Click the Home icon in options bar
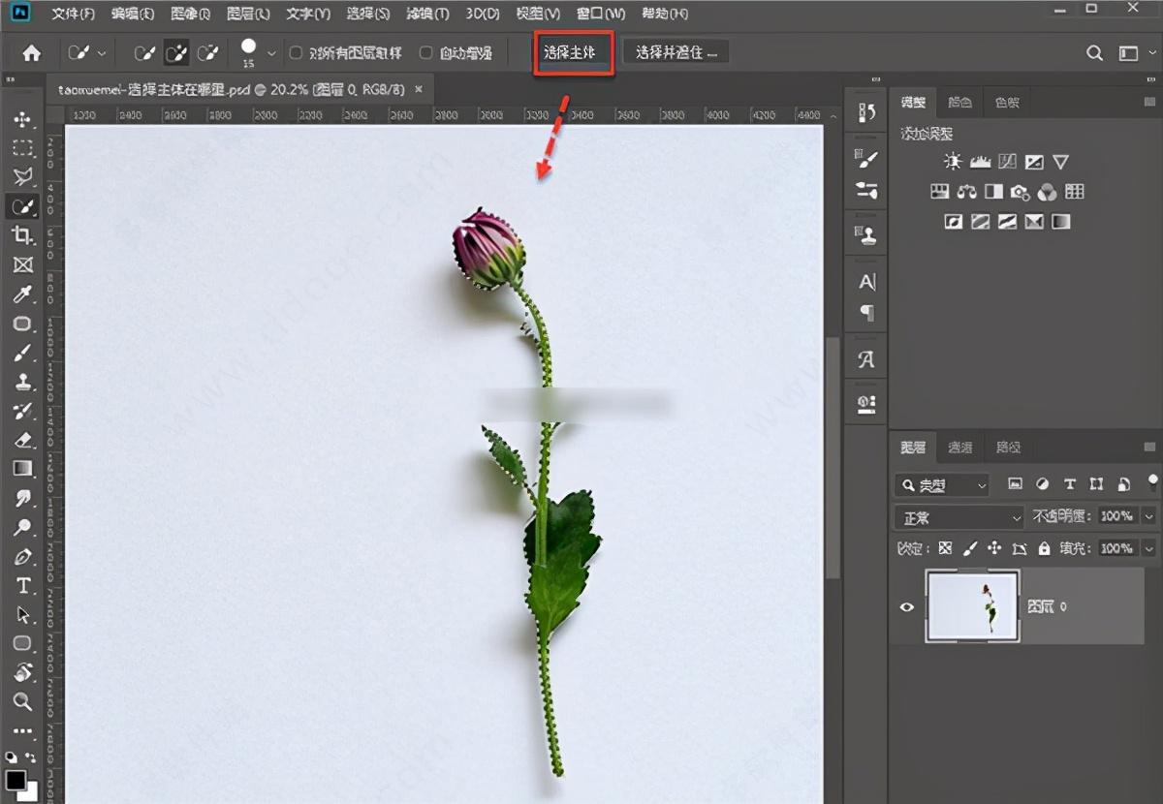1163x804 pixels. (32, 53)
